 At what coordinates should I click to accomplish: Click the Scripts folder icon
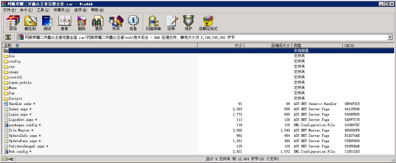pos(6,99)
